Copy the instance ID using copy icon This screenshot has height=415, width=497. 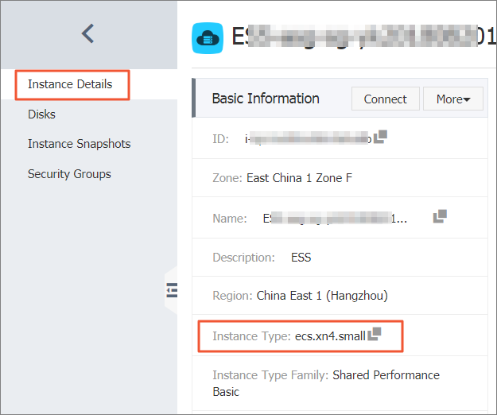tap(380, 137)
